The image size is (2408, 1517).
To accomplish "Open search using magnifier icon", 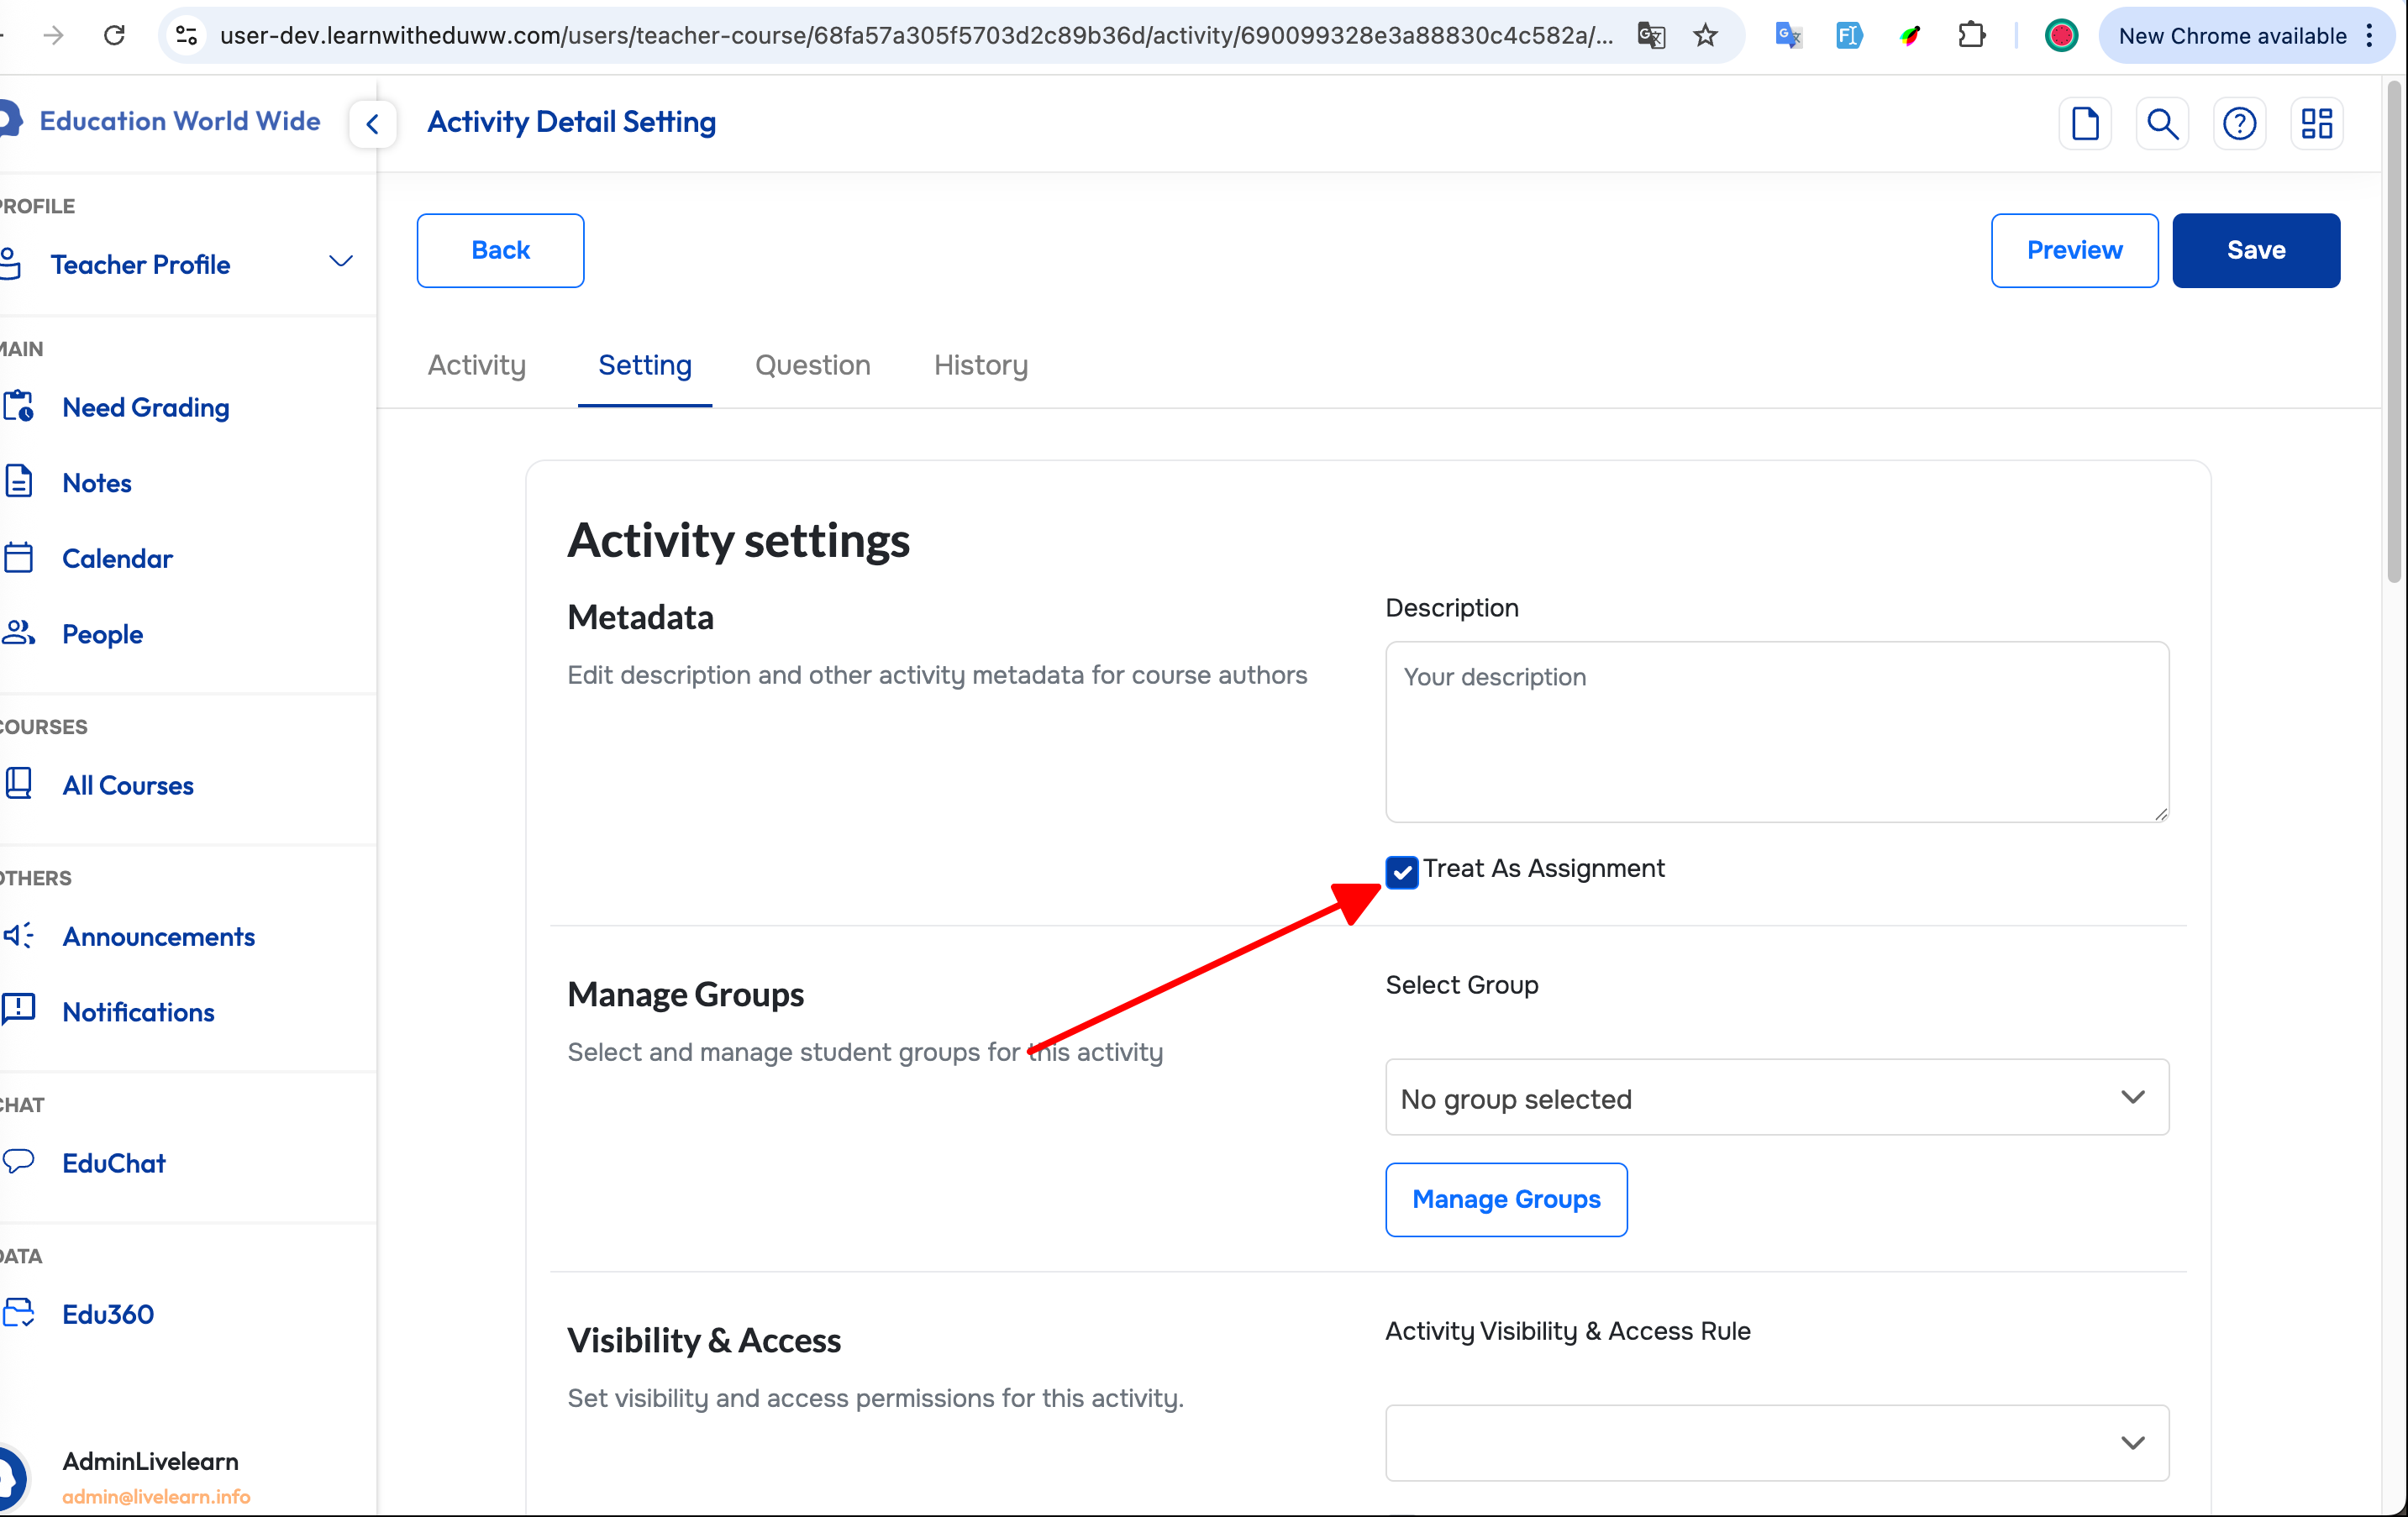I will [2162, 124].
